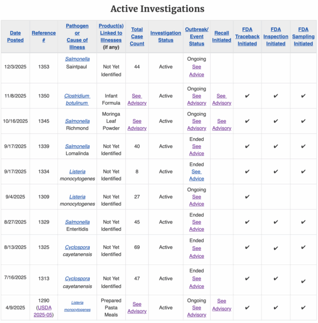The width and height of the screenshot is (318, 323).
Task: Click Product(s) Linked to Illnesses header
Action: coord(111,29)
